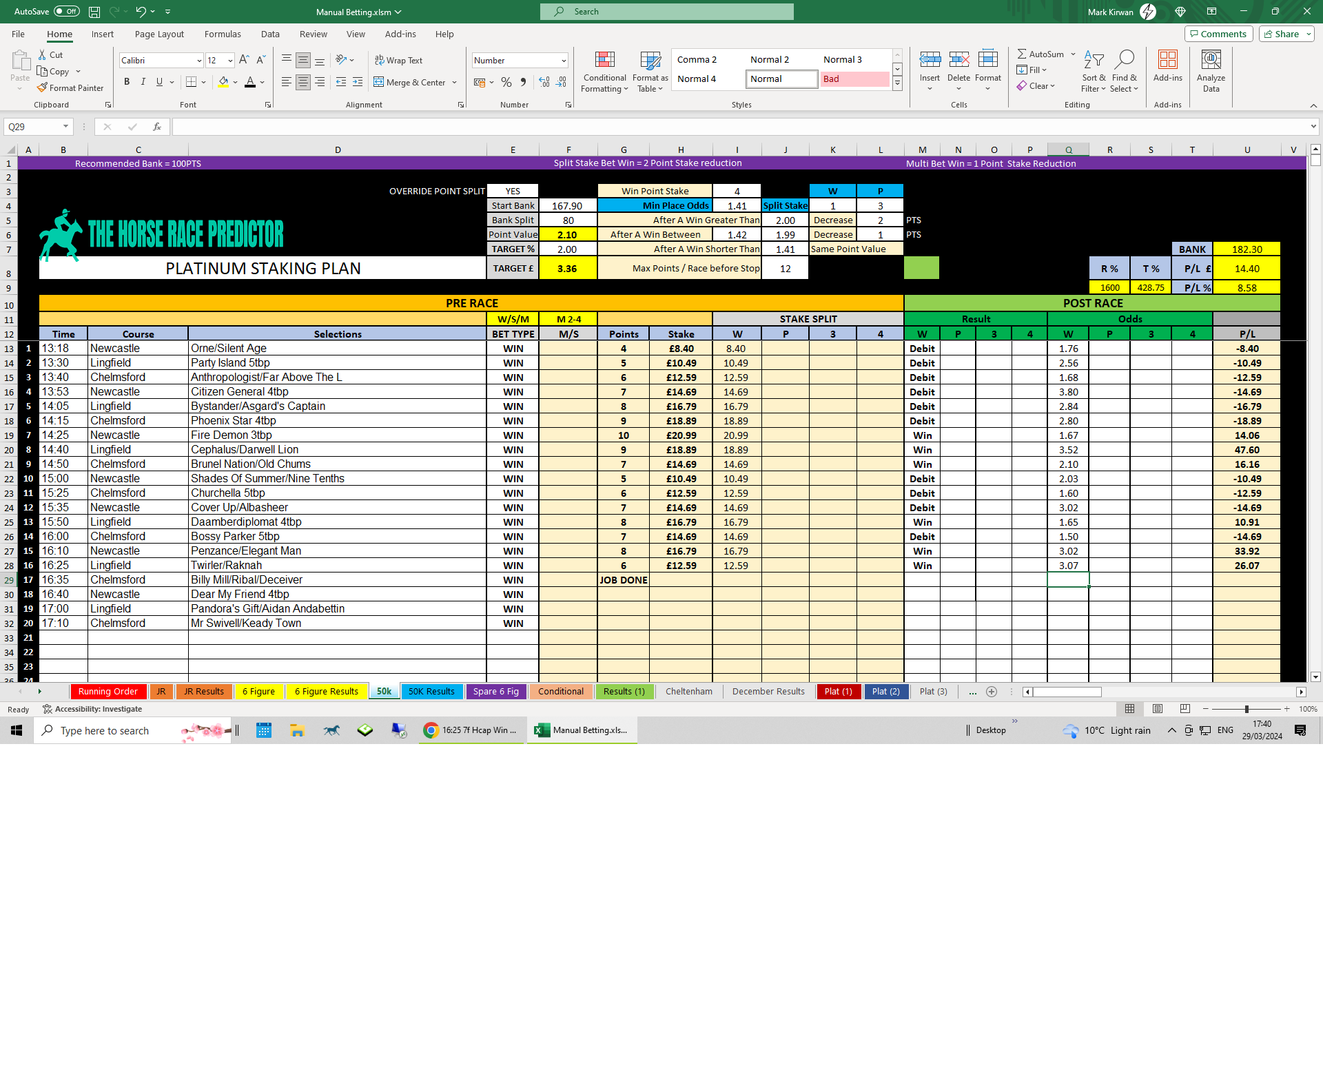Add a new sheet with plus icon

pyautogui.click(x=992, y=692)
